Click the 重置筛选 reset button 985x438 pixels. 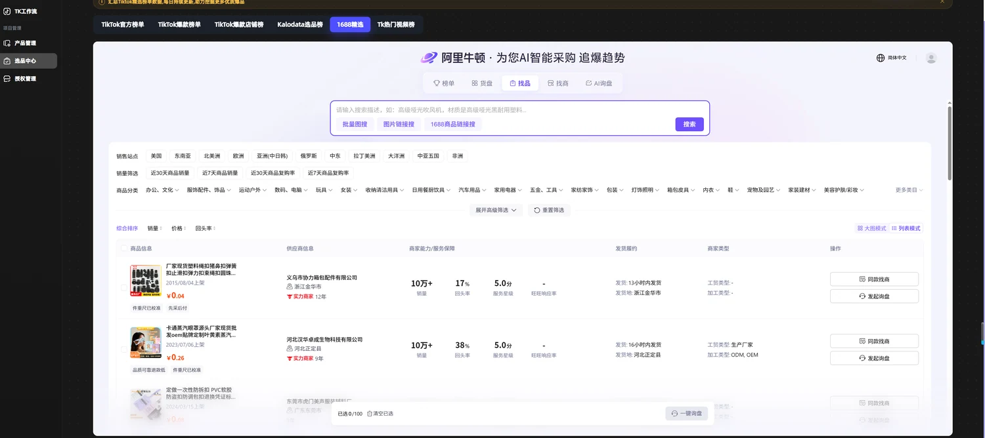click(x=549, y=210)
